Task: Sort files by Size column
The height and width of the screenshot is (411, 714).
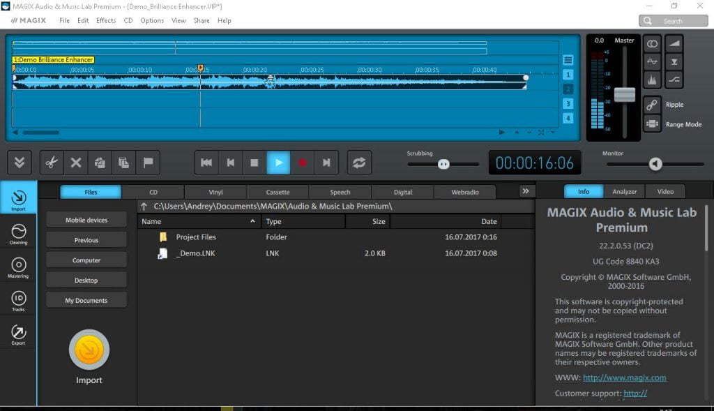Action: coord(368,221)
